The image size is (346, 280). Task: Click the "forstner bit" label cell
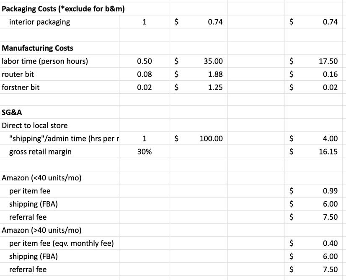(x=21, y=87)
